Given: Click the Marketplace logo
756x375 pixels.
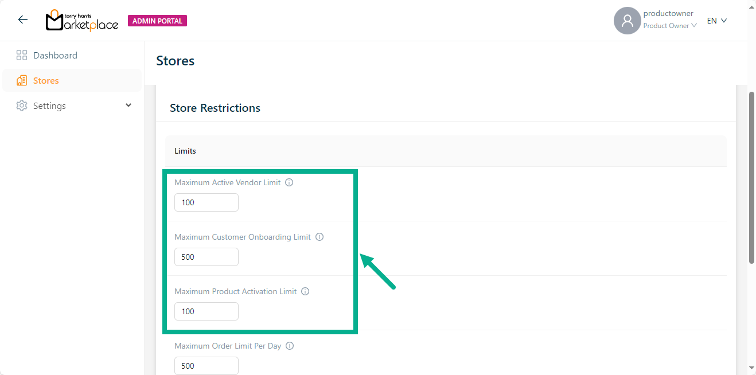Looking at the screenshot, I should tap(82, 21).
